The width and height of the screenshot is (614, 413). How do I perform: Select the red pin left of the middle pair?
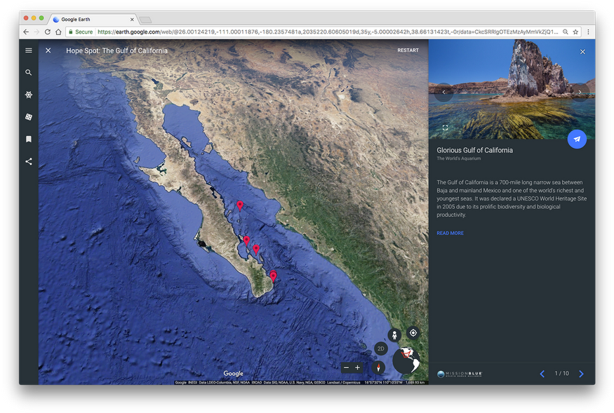point(246,241)
